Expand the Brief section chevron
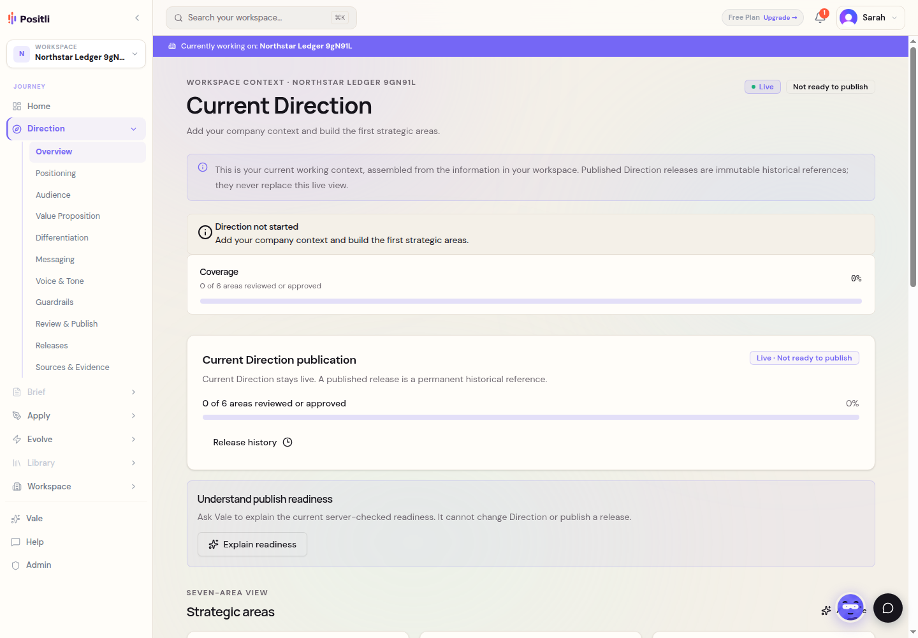This screenshot has height=638, width=918. click(x=134, y=392)
